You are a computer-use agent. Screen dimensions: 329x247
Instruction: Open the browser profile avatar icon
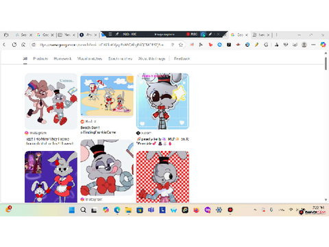304,45
